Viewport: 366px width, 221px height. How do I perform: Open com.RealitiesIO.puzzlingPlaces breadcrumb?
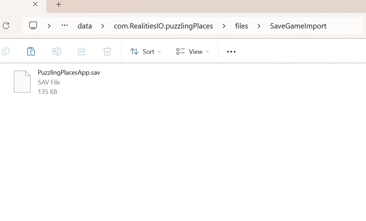point(163,26)
